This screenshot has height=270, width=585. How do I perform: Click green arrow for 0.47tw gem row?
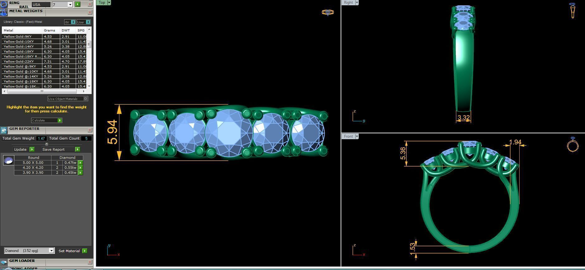(80, 163)
